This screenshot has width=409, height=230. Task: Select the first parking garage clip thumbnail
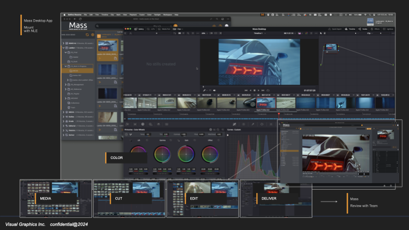(x=130, y=103)
